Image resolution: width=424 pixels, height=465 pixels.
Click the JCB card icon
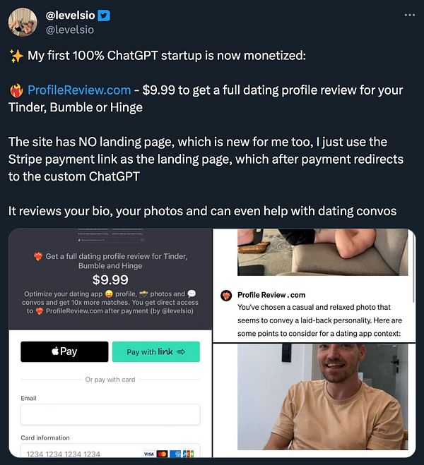(x=188, y=454)
